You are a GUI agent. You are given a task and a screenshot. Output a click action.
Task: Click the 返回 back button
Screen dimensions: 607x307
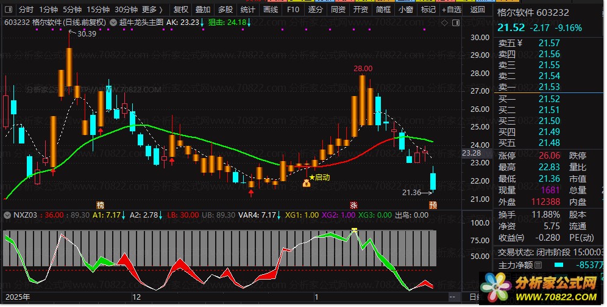pos(477,9)
